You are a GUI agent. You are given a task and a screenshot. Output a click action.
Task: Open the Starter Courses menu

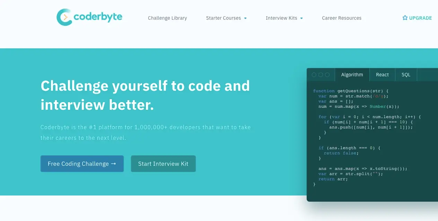(224, 18)
